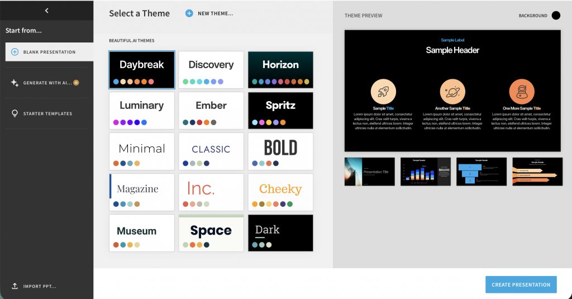
Task: Click the Presentation Title preview thumbnail
Action: pos(370,172)
